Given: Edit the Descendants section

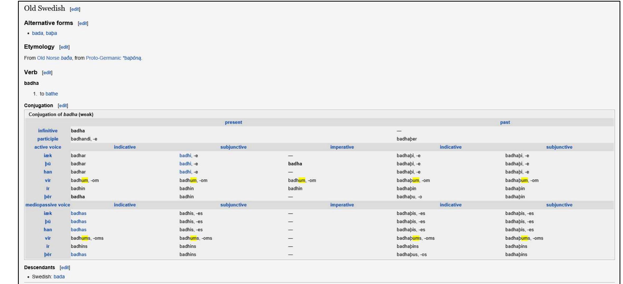Looking at the screenshot, I should click(x=65, y=268).
